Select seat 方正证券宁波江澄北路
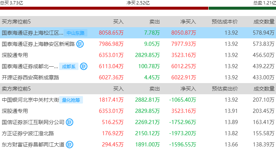This screenshot has height=149, width=276. pyautogui.click(x=28, y=133)
